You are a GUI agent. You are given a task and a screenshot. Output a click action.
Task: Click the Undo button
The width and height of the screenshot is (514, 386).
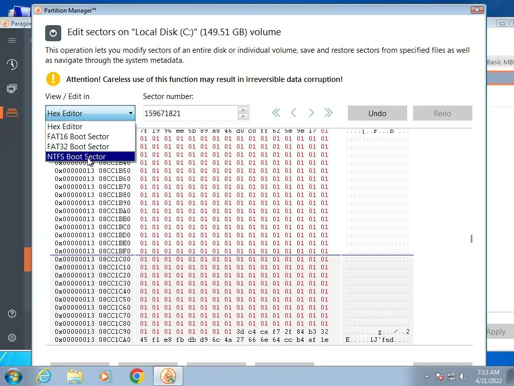click(x=377, y=113)
